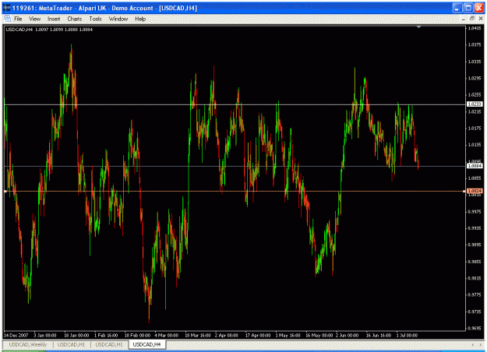The height and width of the screenshot is (352, 487).
Task: Click the 0.9895 price scale label
Action: [475, 245]
